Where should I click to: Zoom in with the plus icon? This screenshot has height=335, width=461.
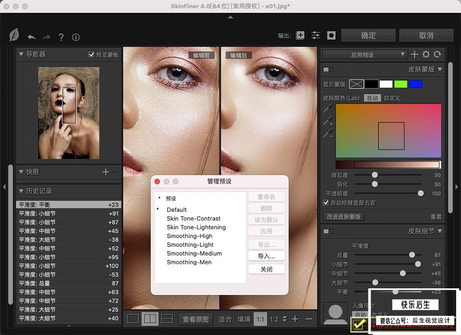(295, 319)
